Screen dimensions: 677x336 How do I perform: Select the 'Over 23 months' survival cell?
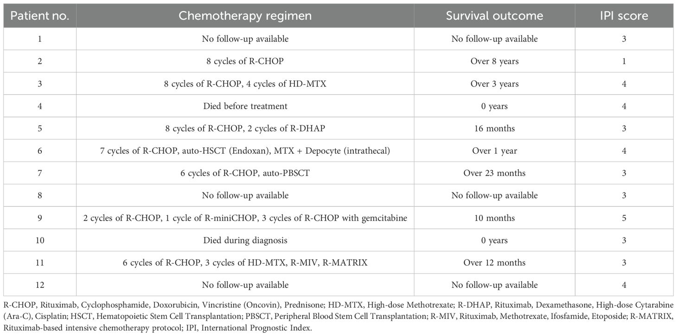click(494, 173)
